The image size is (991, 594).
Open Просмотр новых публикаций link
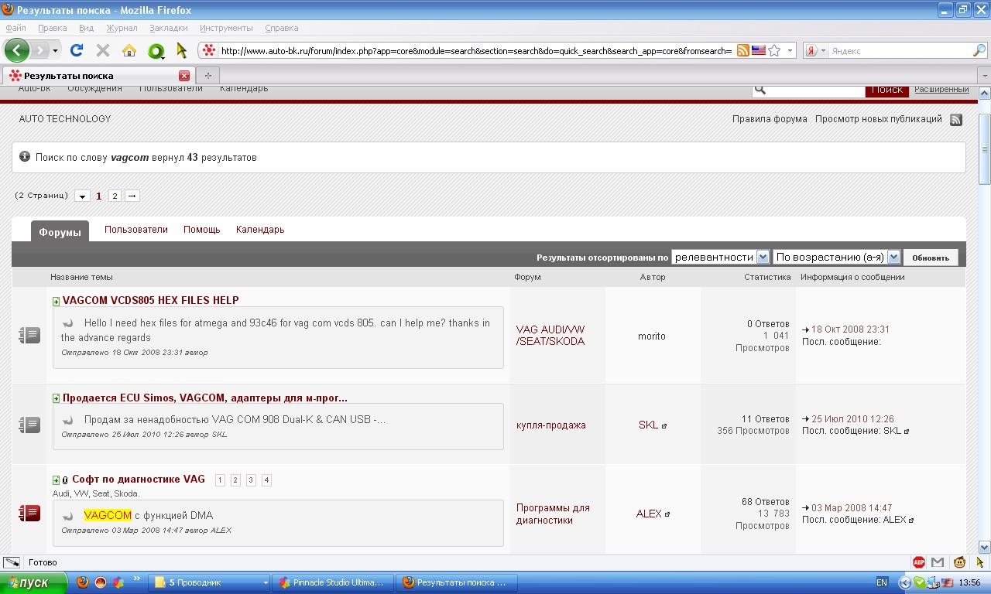[879, 119]
